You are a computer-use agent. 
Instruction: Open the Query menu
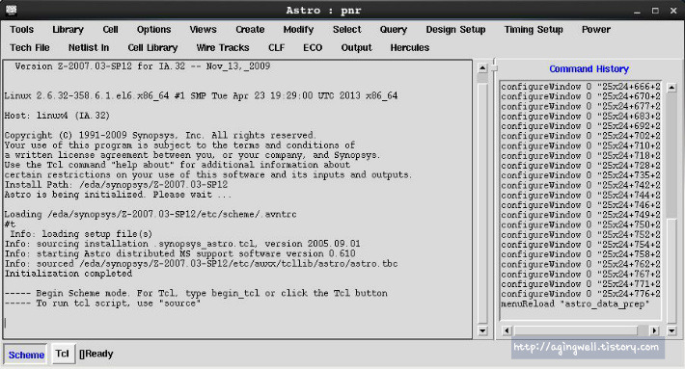(394, 30)
